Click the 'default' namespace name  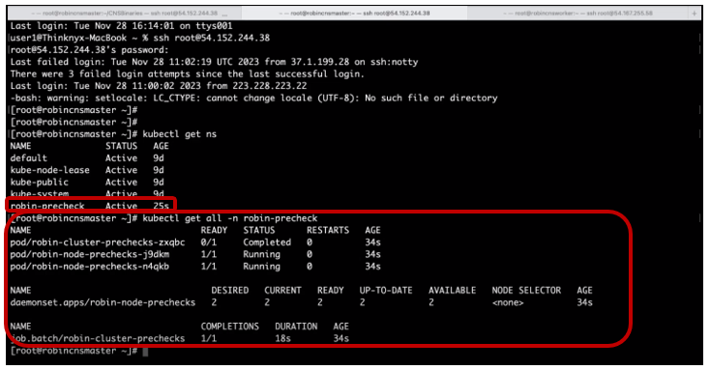tap(28, 158)
